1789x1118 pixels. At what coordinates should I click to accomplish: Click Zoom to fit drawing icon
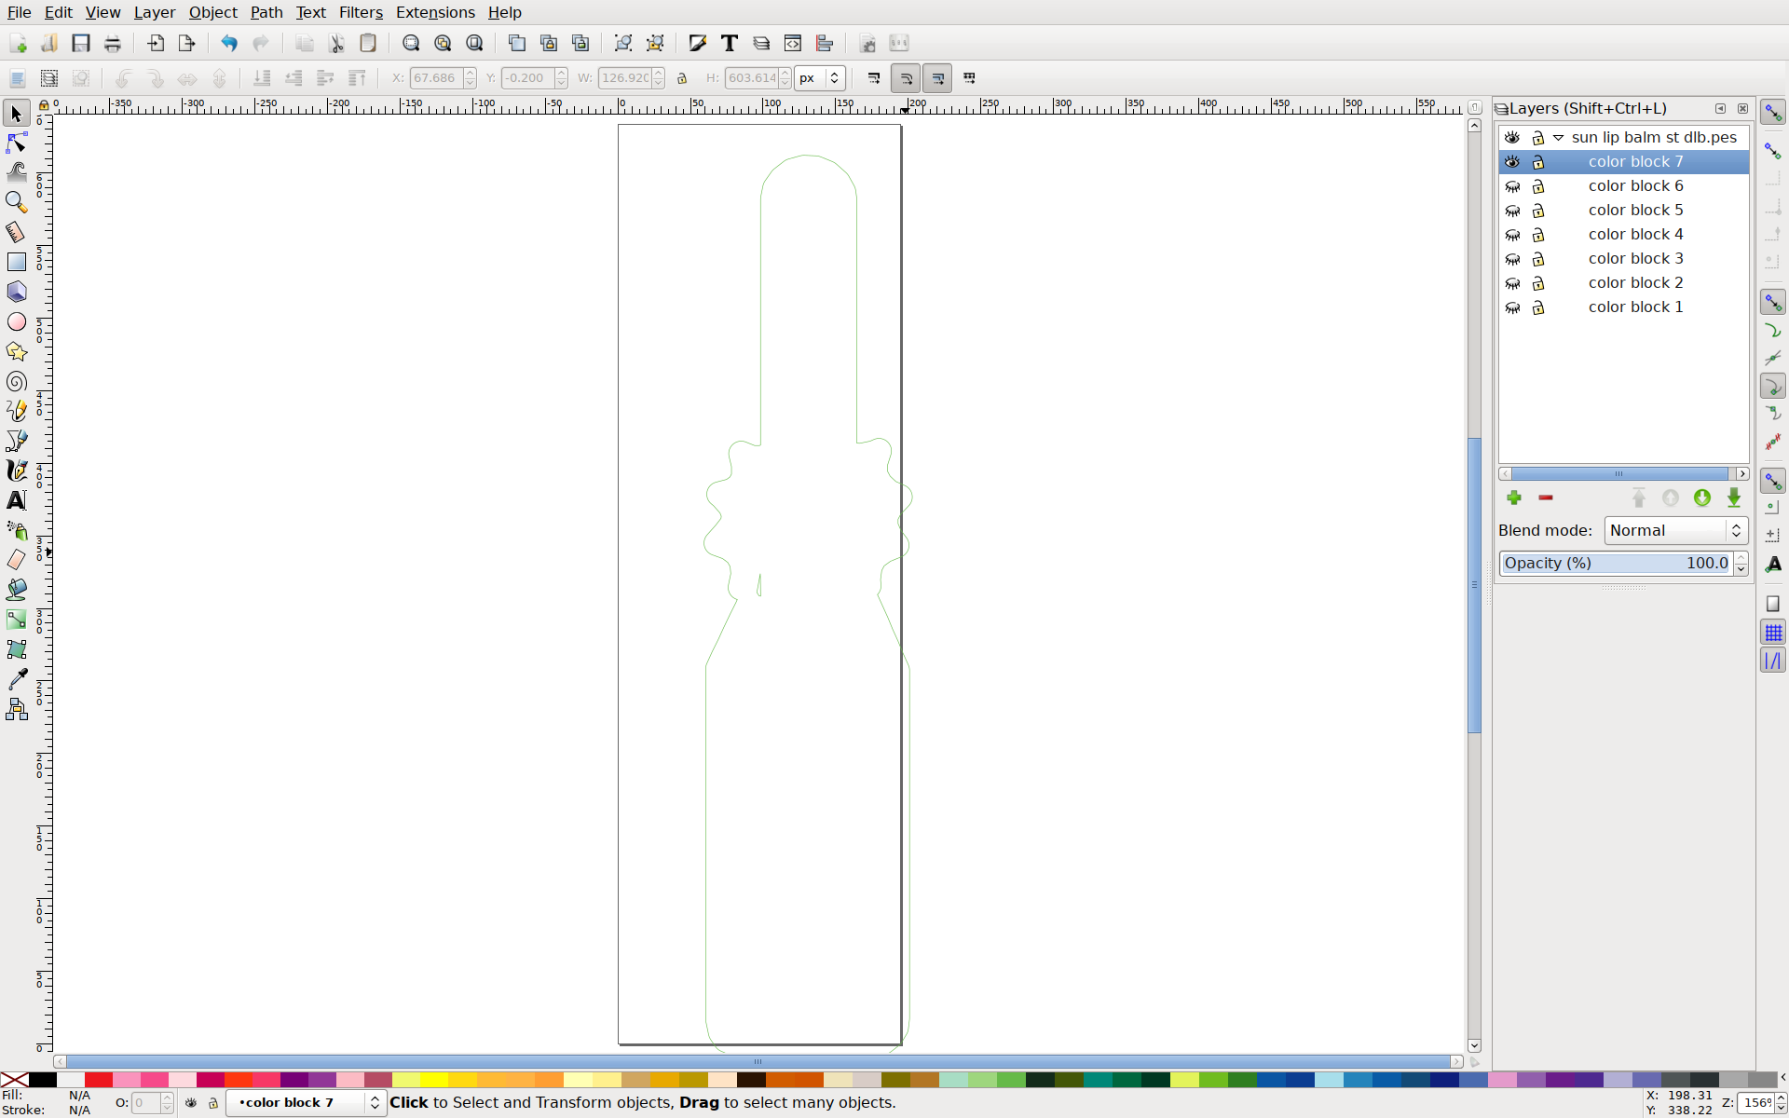click(x=443, y=43)
